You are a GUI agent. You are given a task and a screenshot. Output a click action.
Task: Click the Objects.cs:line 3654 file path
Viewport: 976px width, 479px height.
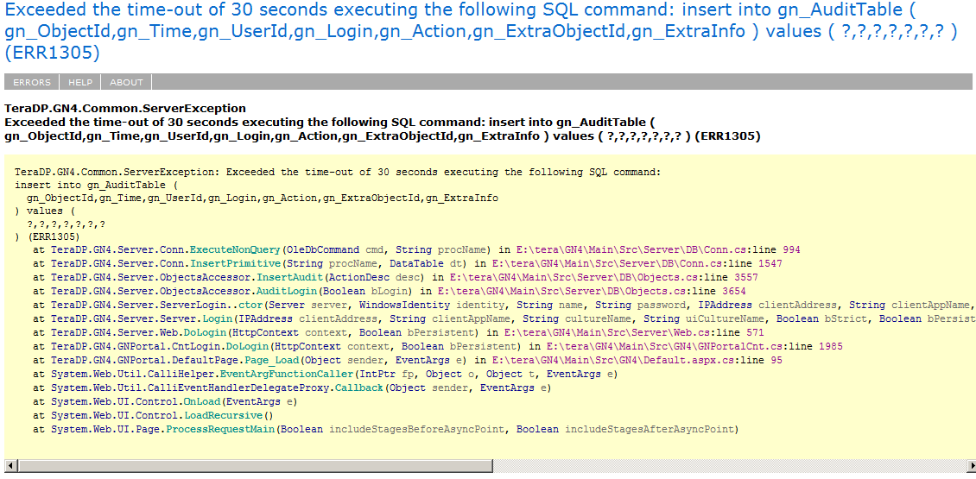pos(592,291)
